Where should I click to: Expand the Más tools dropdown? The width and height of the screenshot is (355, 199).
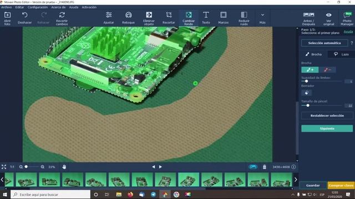[x=262, y=18]
